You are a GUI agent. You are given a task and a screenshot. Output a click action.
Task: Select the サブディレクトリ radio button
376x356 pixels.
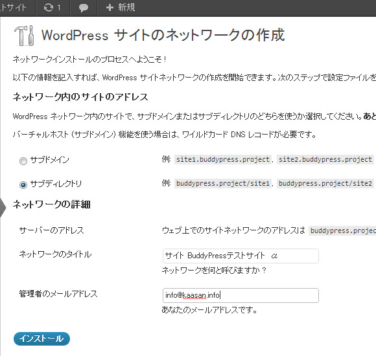(23, 185)
